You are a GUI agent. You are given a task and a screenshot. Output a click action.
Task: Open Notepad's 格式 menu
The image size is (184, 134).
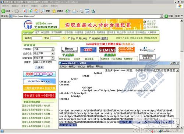pyautogui.click(x=81, y=66)
